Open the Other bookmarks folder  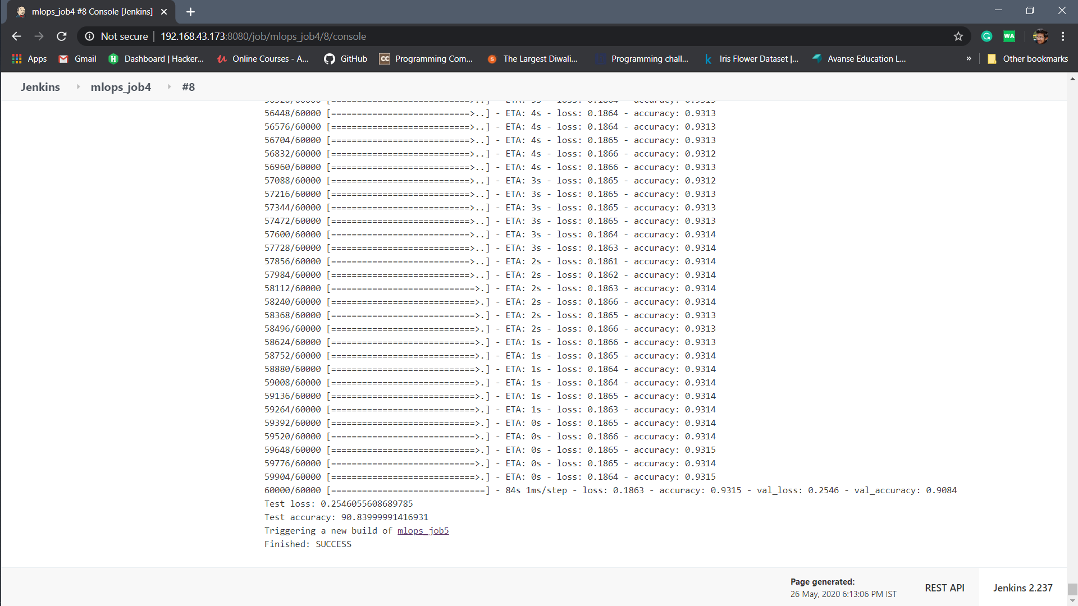click(1027, 59)
